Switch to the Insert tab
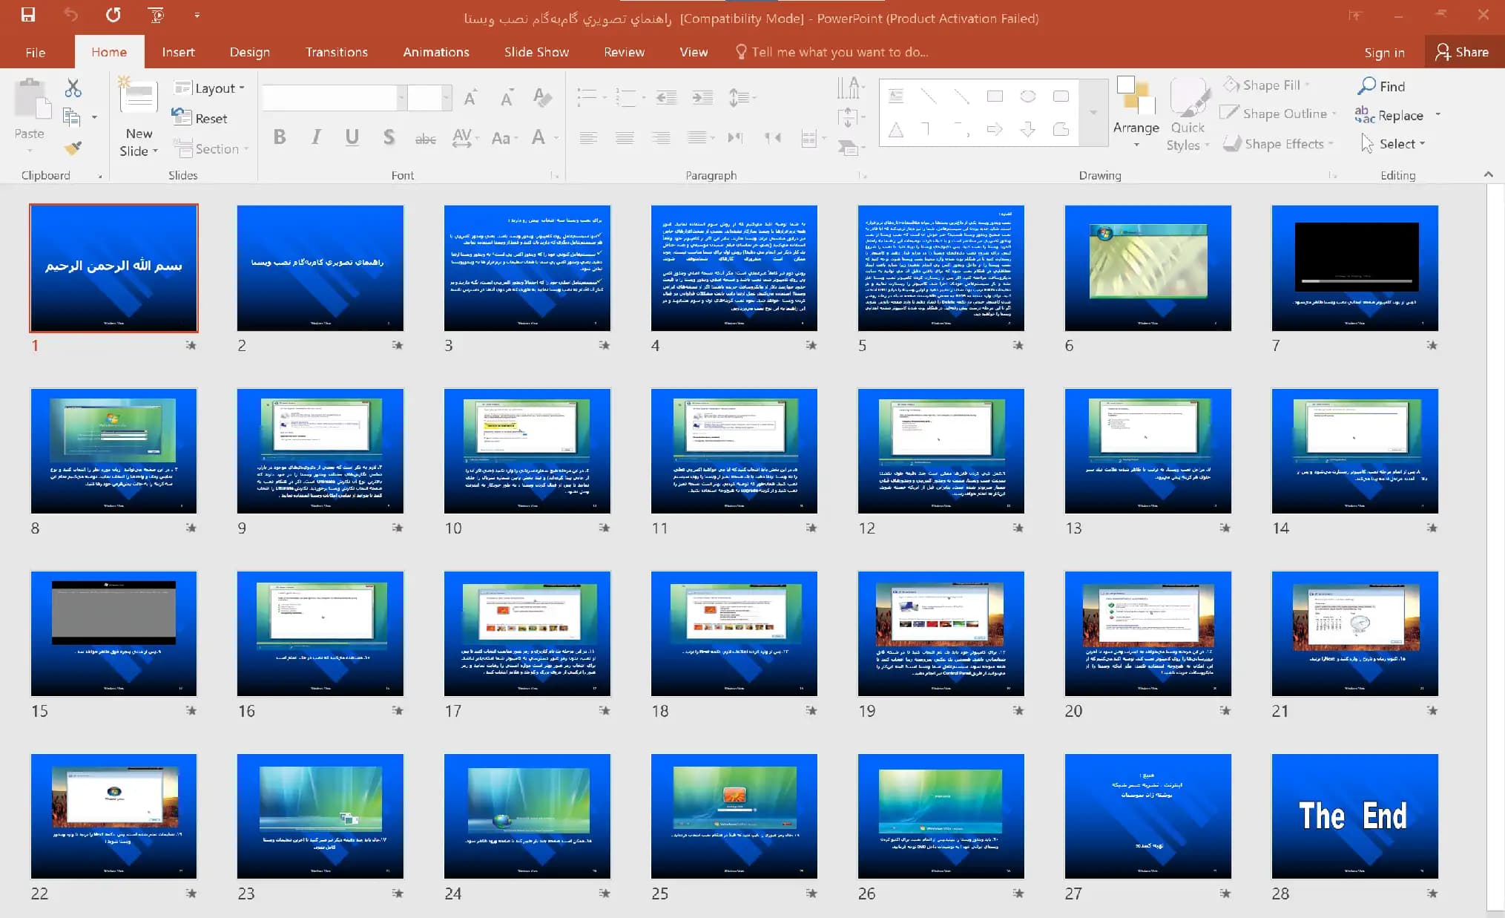1505x918 pixels. 178,52
